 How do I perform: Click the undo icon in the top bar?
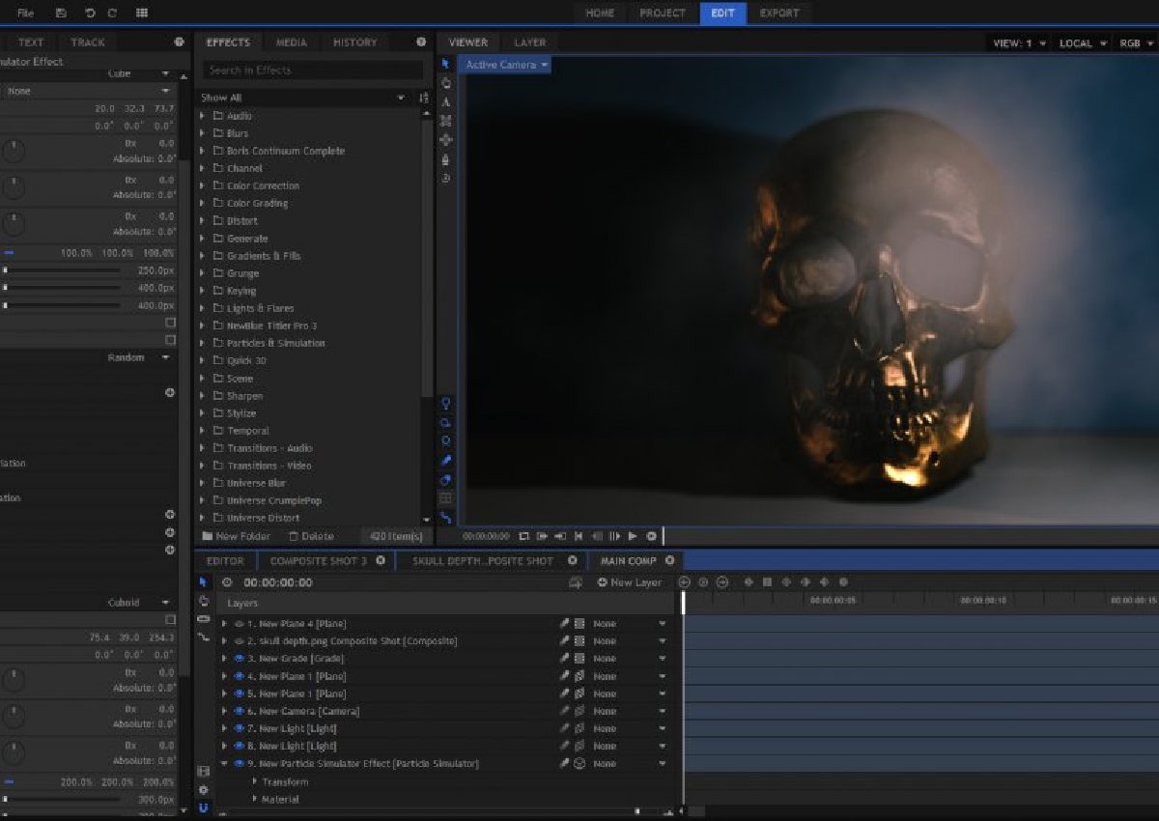[x=90, y=14]
